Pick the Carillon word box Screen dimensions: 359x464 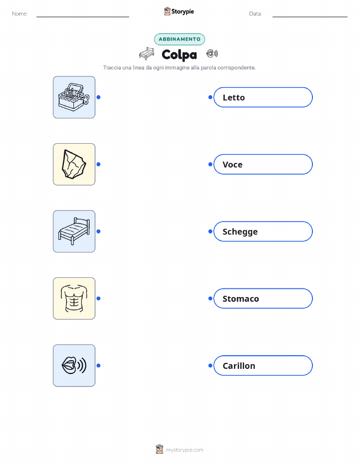tap(263, 365)
